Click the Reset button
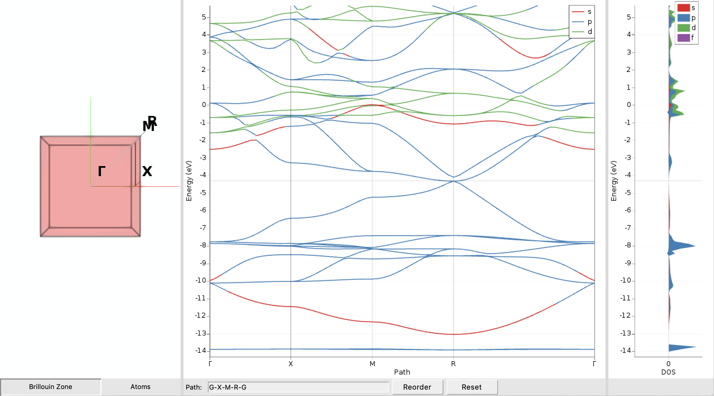714x396 pixels. [472, 387]
